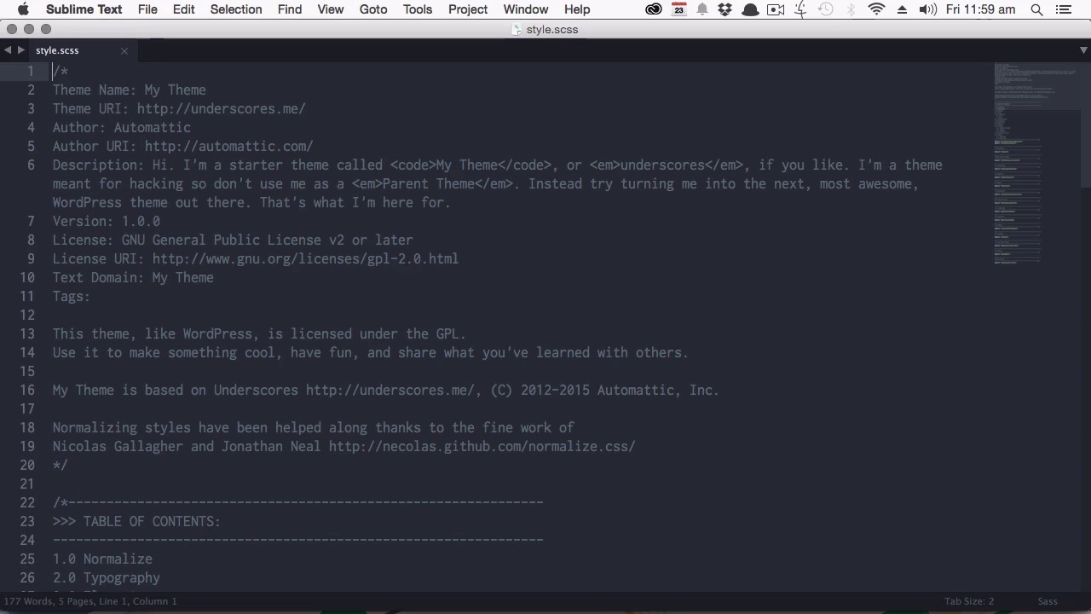Image resolution: width=1091 pixels, height=614 pixels.
Task: Click the necolas.github.com/normalize.css URL text
Action: tap(482, 446)
